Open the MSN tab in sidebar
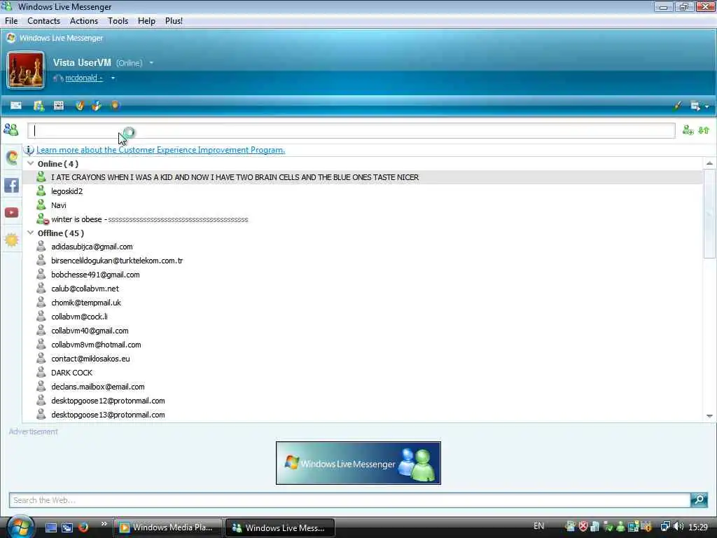The image size is (717, 538). point(11,158)
